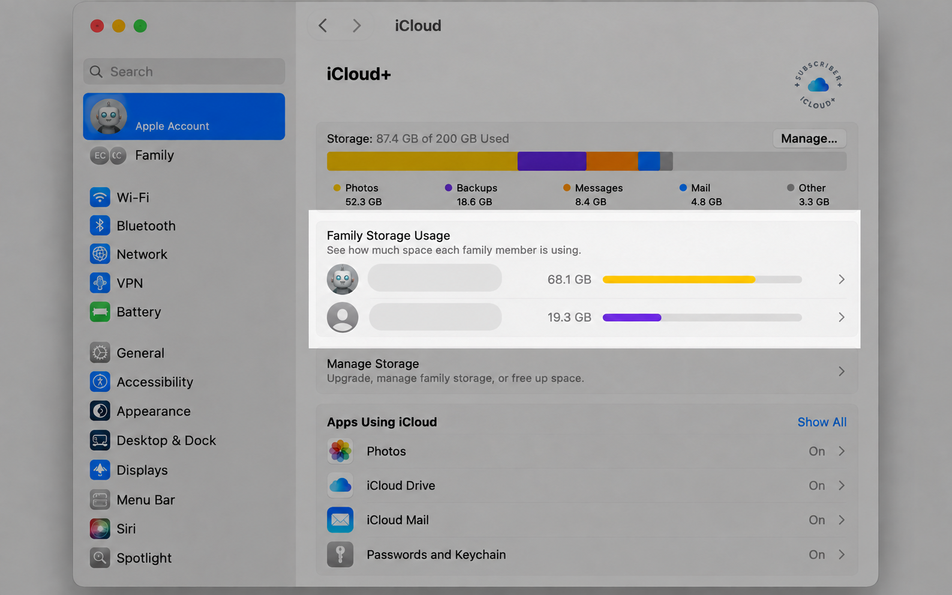This screenshot has width=952, height=595.
Task: Click the Photos app name label
Action: click(386, 451)
